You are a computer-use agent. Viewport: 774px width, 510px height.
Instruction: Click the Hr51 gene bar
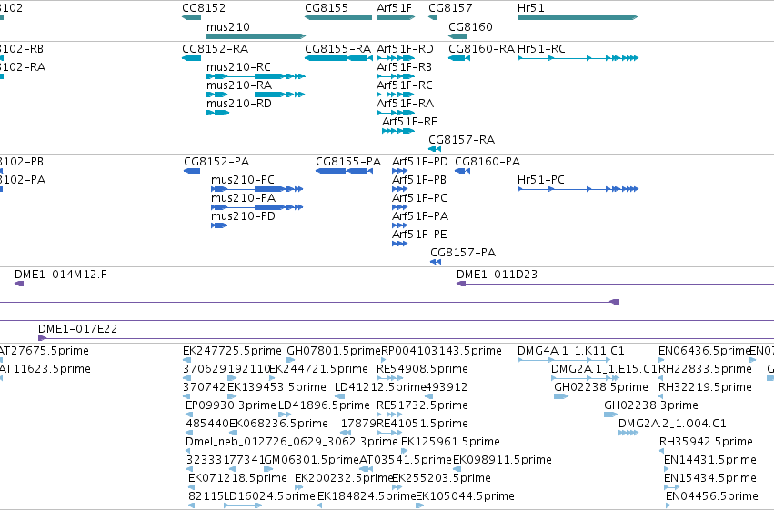pyautogui.click(x=578, y=17)
